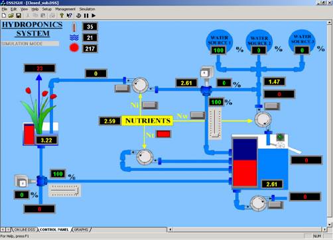Viewport: 333px width, 240px height.
Task: Adjust the vertical valve slider beside 100%
Action: point(215,123)
